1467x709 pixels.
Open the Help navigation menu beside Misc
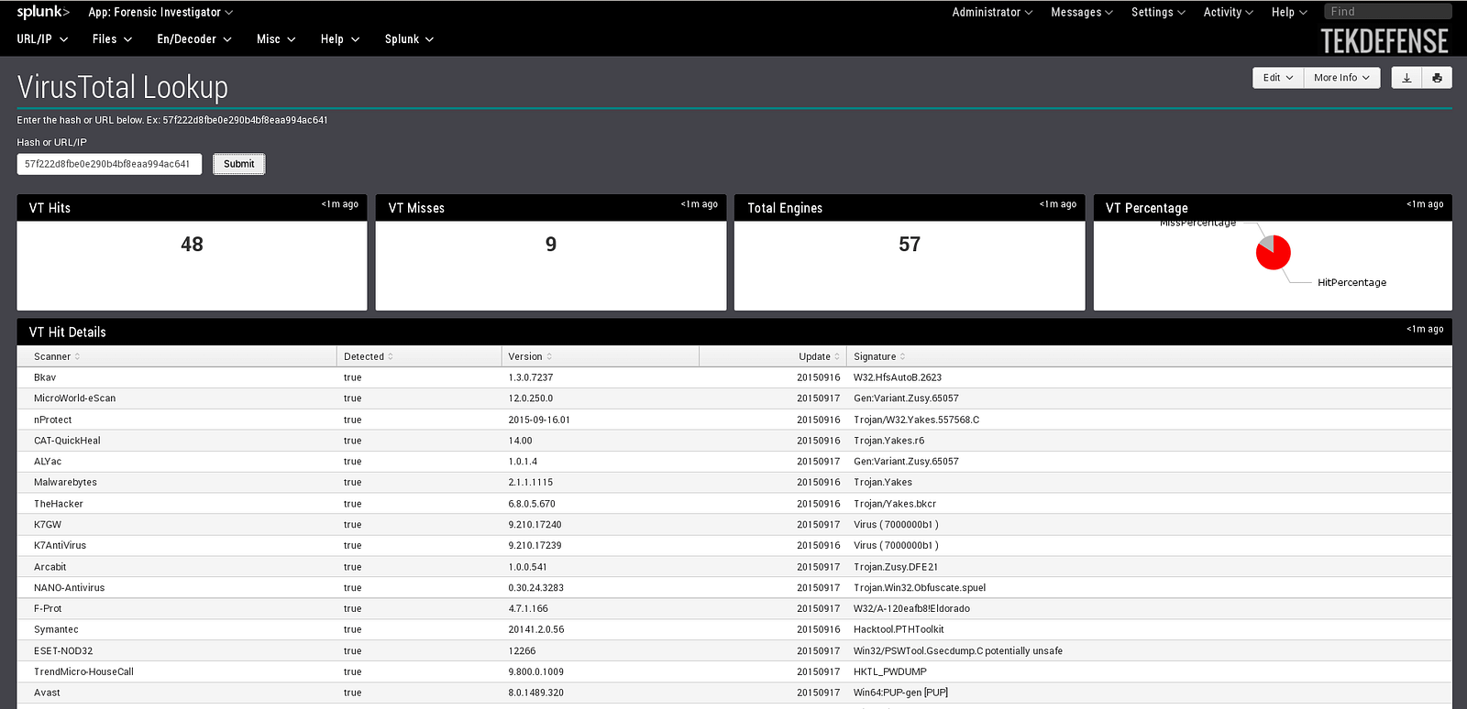point(339,39)
